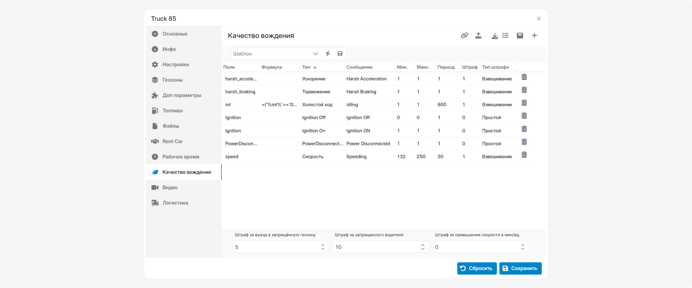Viewport: 692px width, 288px height.
Task: Click the Сбросить reset button
Action: [477, 268]
